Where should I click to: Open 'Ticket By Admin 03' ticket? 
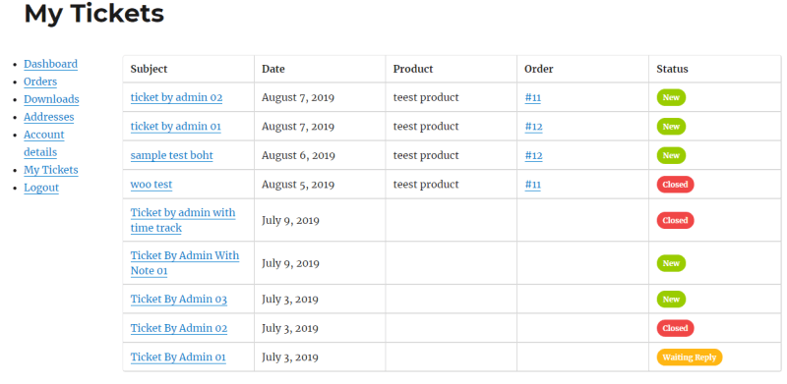(179, 300)
